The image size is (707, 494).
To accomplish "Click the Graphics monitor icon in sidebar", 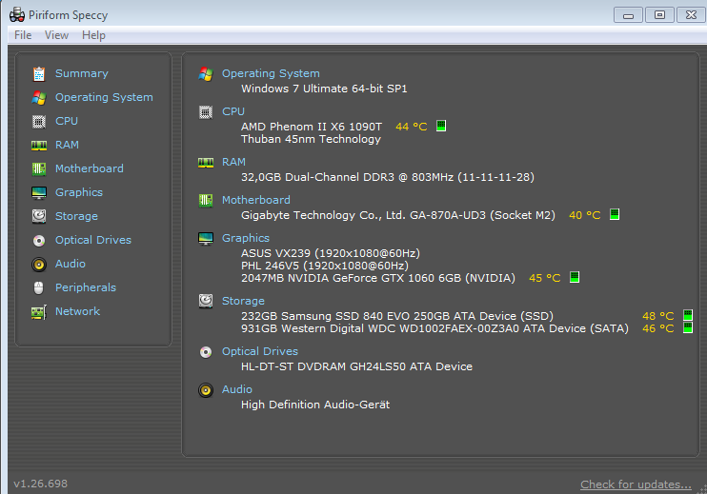I will 38,192.
